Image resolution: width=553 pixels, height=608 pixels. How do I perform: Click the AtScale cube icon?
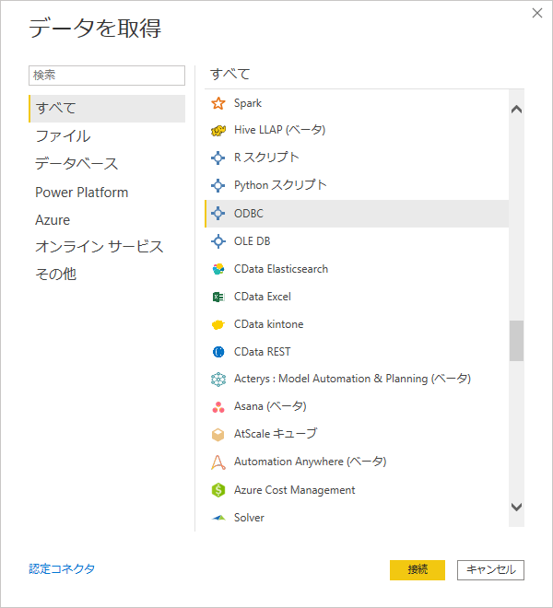tap(218, 434)
